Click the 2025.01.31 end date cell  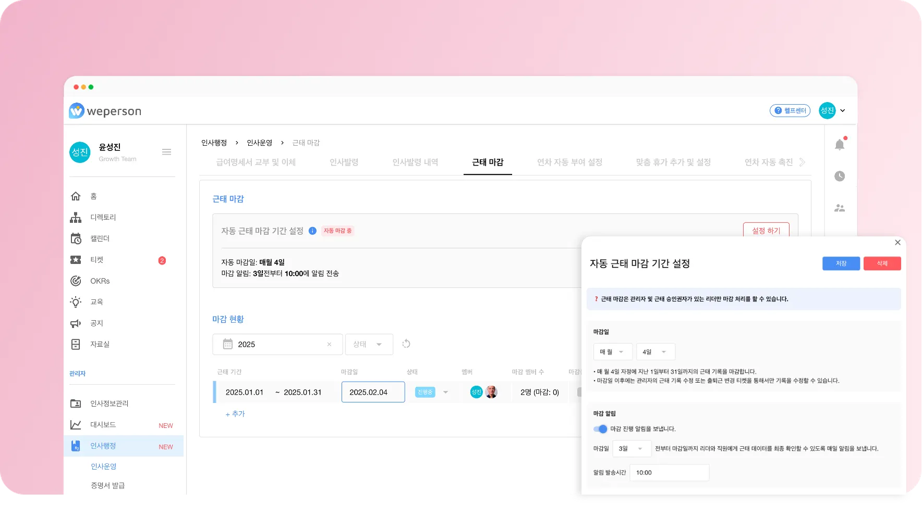302,393
